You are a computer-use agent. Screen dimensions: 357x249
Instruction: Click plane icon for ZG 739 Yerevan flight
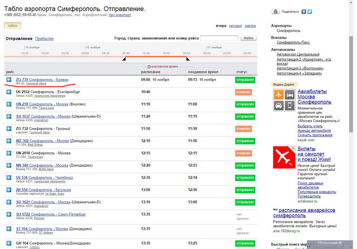(9, 80)
